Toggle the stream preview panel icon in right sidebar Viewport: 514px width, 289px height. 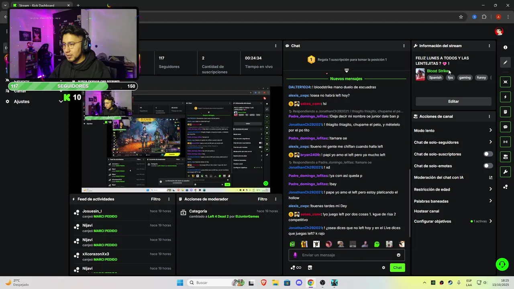[x=505, y=82]
